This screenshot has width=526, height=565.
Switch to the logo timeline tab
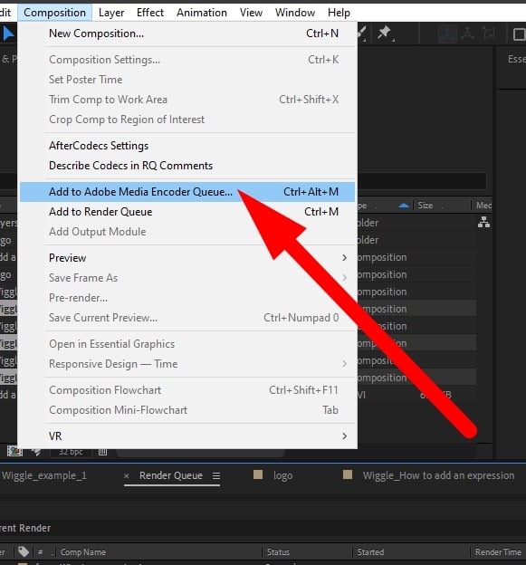tap(282, 475)
